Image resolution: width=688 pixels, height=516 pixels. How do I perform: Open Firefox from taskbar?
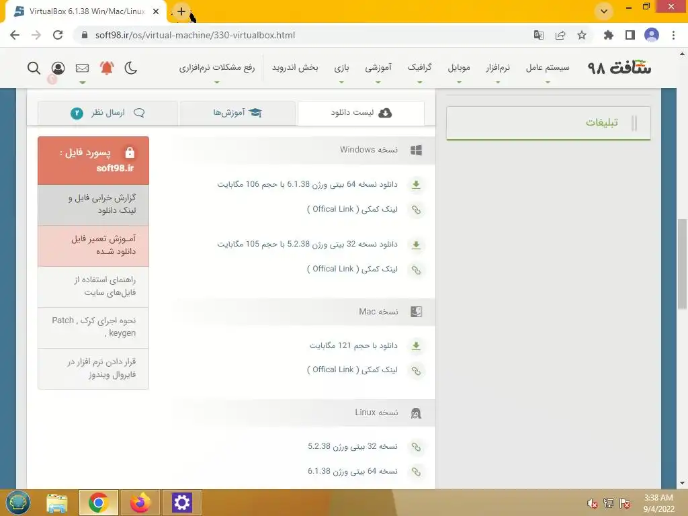(140, 503)
